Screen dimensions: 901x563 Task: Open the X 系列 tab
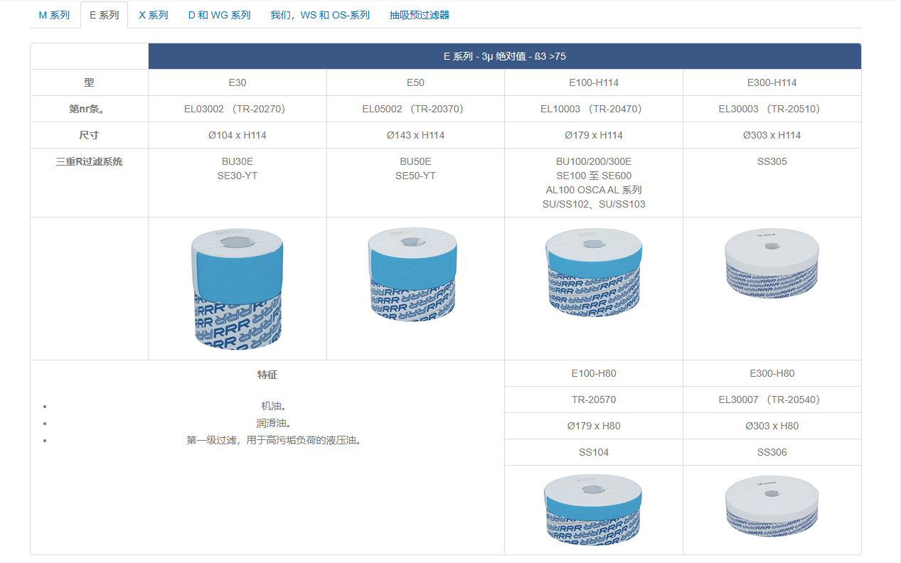pyautogui.click(x=153, y=15)
